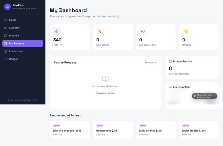This screenshot has width=223, height=146.
Task: Click the Prompt Practice speech bubble icon
Action: coord(170,61)
